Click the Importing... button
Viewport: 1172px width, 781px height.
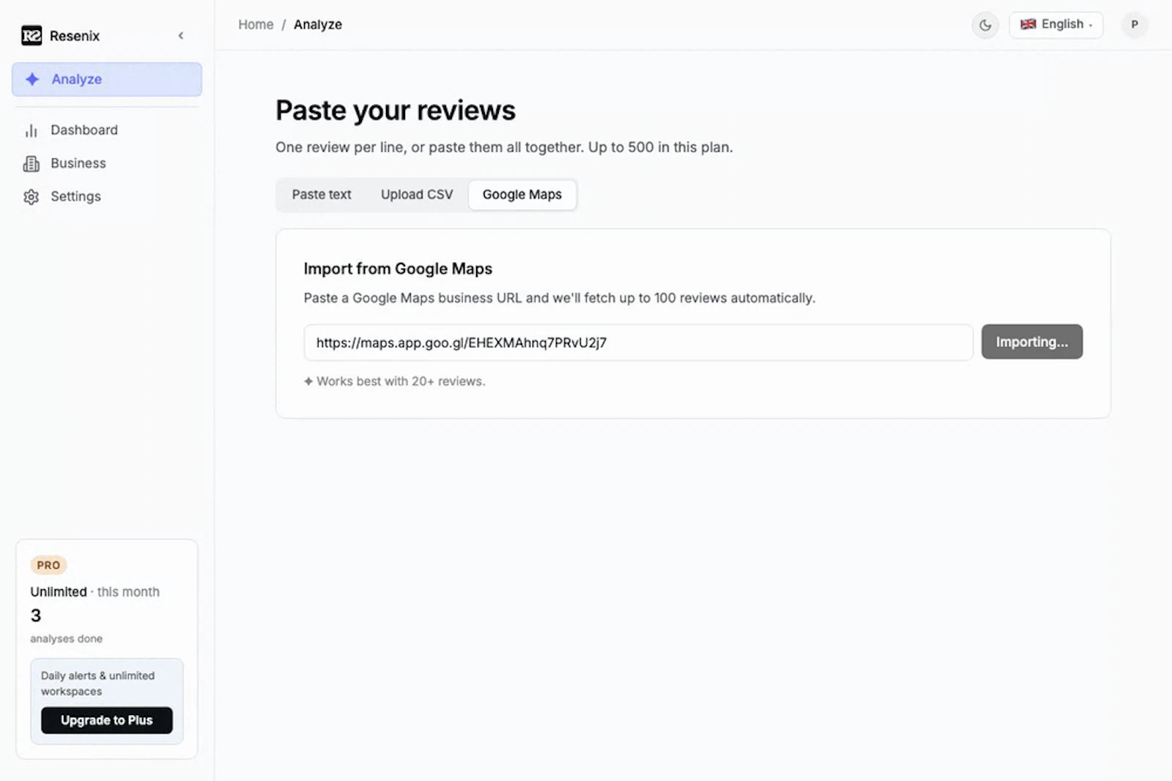[1031, 342]
